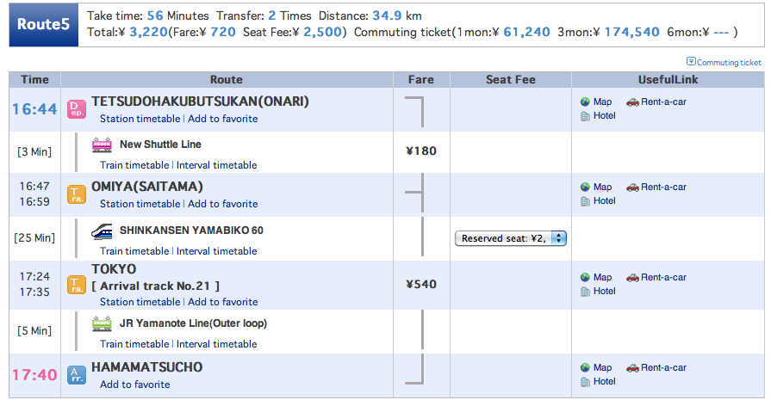Image resolution: width=771 pixels, height=406 pixels.
Task: Click the Shinkansen Yamabiko 60 train icon
Action: (102, 231)
